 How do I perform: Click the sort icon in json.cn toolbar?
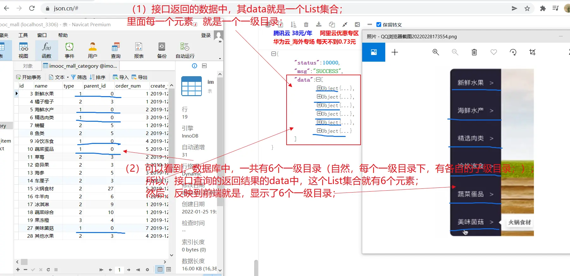(x=294, y=25)
